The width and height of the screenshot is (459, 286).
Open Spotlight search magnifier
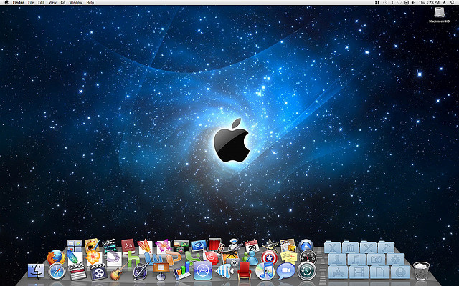[x=453, y=2]
